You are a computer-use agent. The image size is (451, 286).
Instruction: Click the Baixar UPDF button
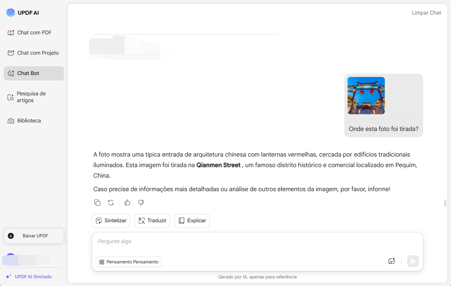pyautogui.click(x=34, y=236)
